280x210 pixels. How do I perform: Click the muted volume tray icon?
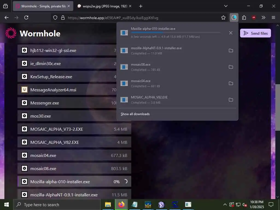(244, 205)
